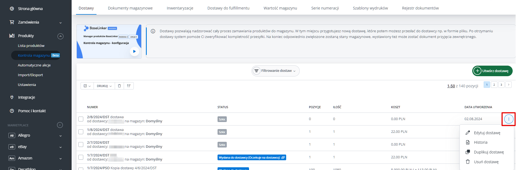The width and height of the screenshot is (517, 170).
Task: Click the link icon in Wysłana do dostawcy status
Action: coord(283,158)
